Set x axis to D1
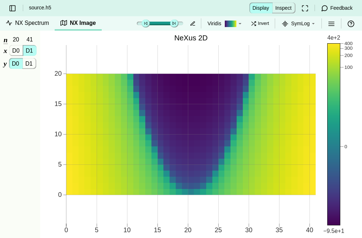The width and height of the screenshot is (362, 238). click(30, 50)
